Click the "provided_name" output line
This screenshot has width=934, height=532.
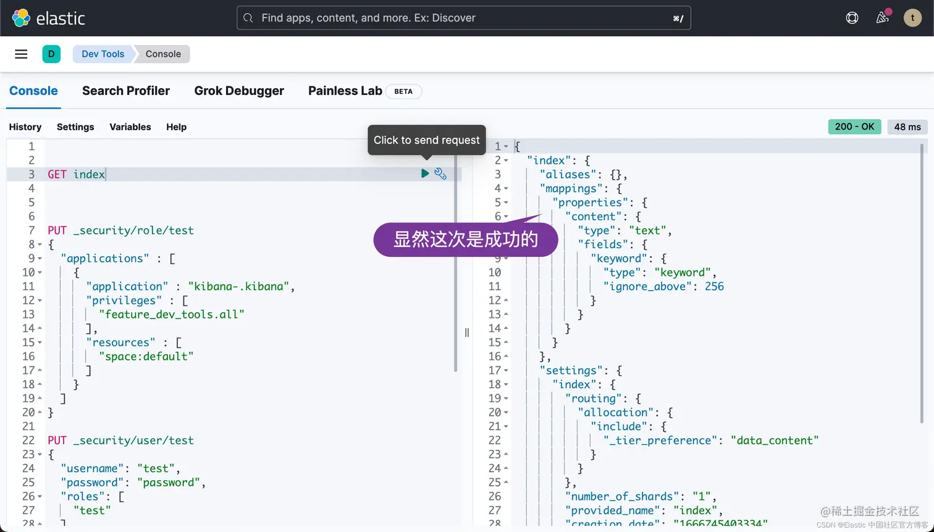pyautogui.click(x=644, y=510)
